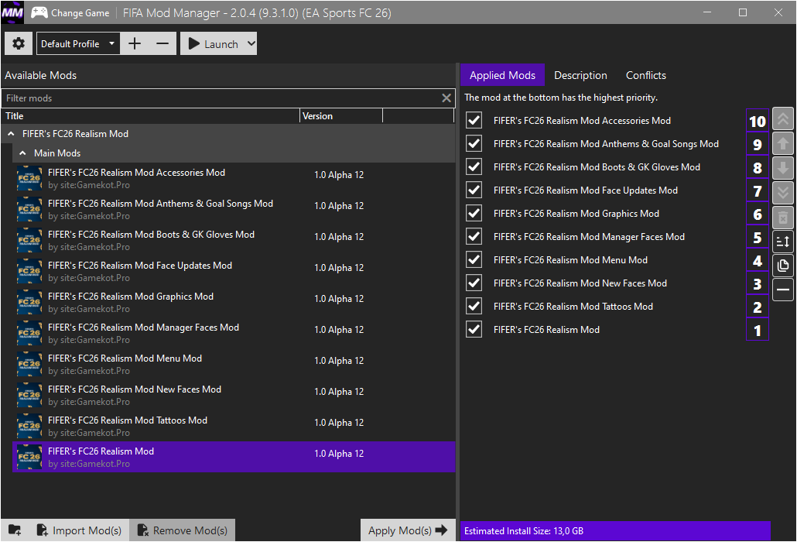Open the Conflicts tab
Viewport: 797px width, 542px height.
[645, 75]
